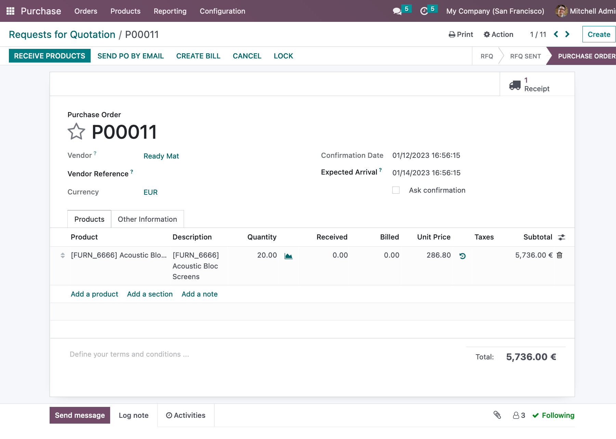Click the row drag handle of FURN_6666
This screenshot has width=616, height=439.
click(x=63, y=256)
